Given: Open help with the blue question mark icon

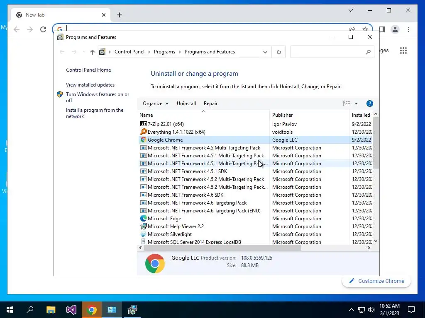Looking at the screenshot, I should (369, 104).
